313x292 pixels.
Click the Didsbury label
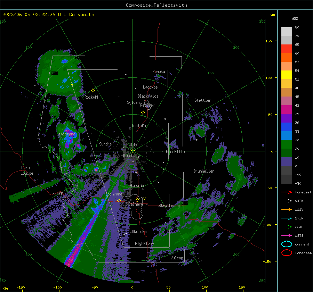tap(131, 156)
